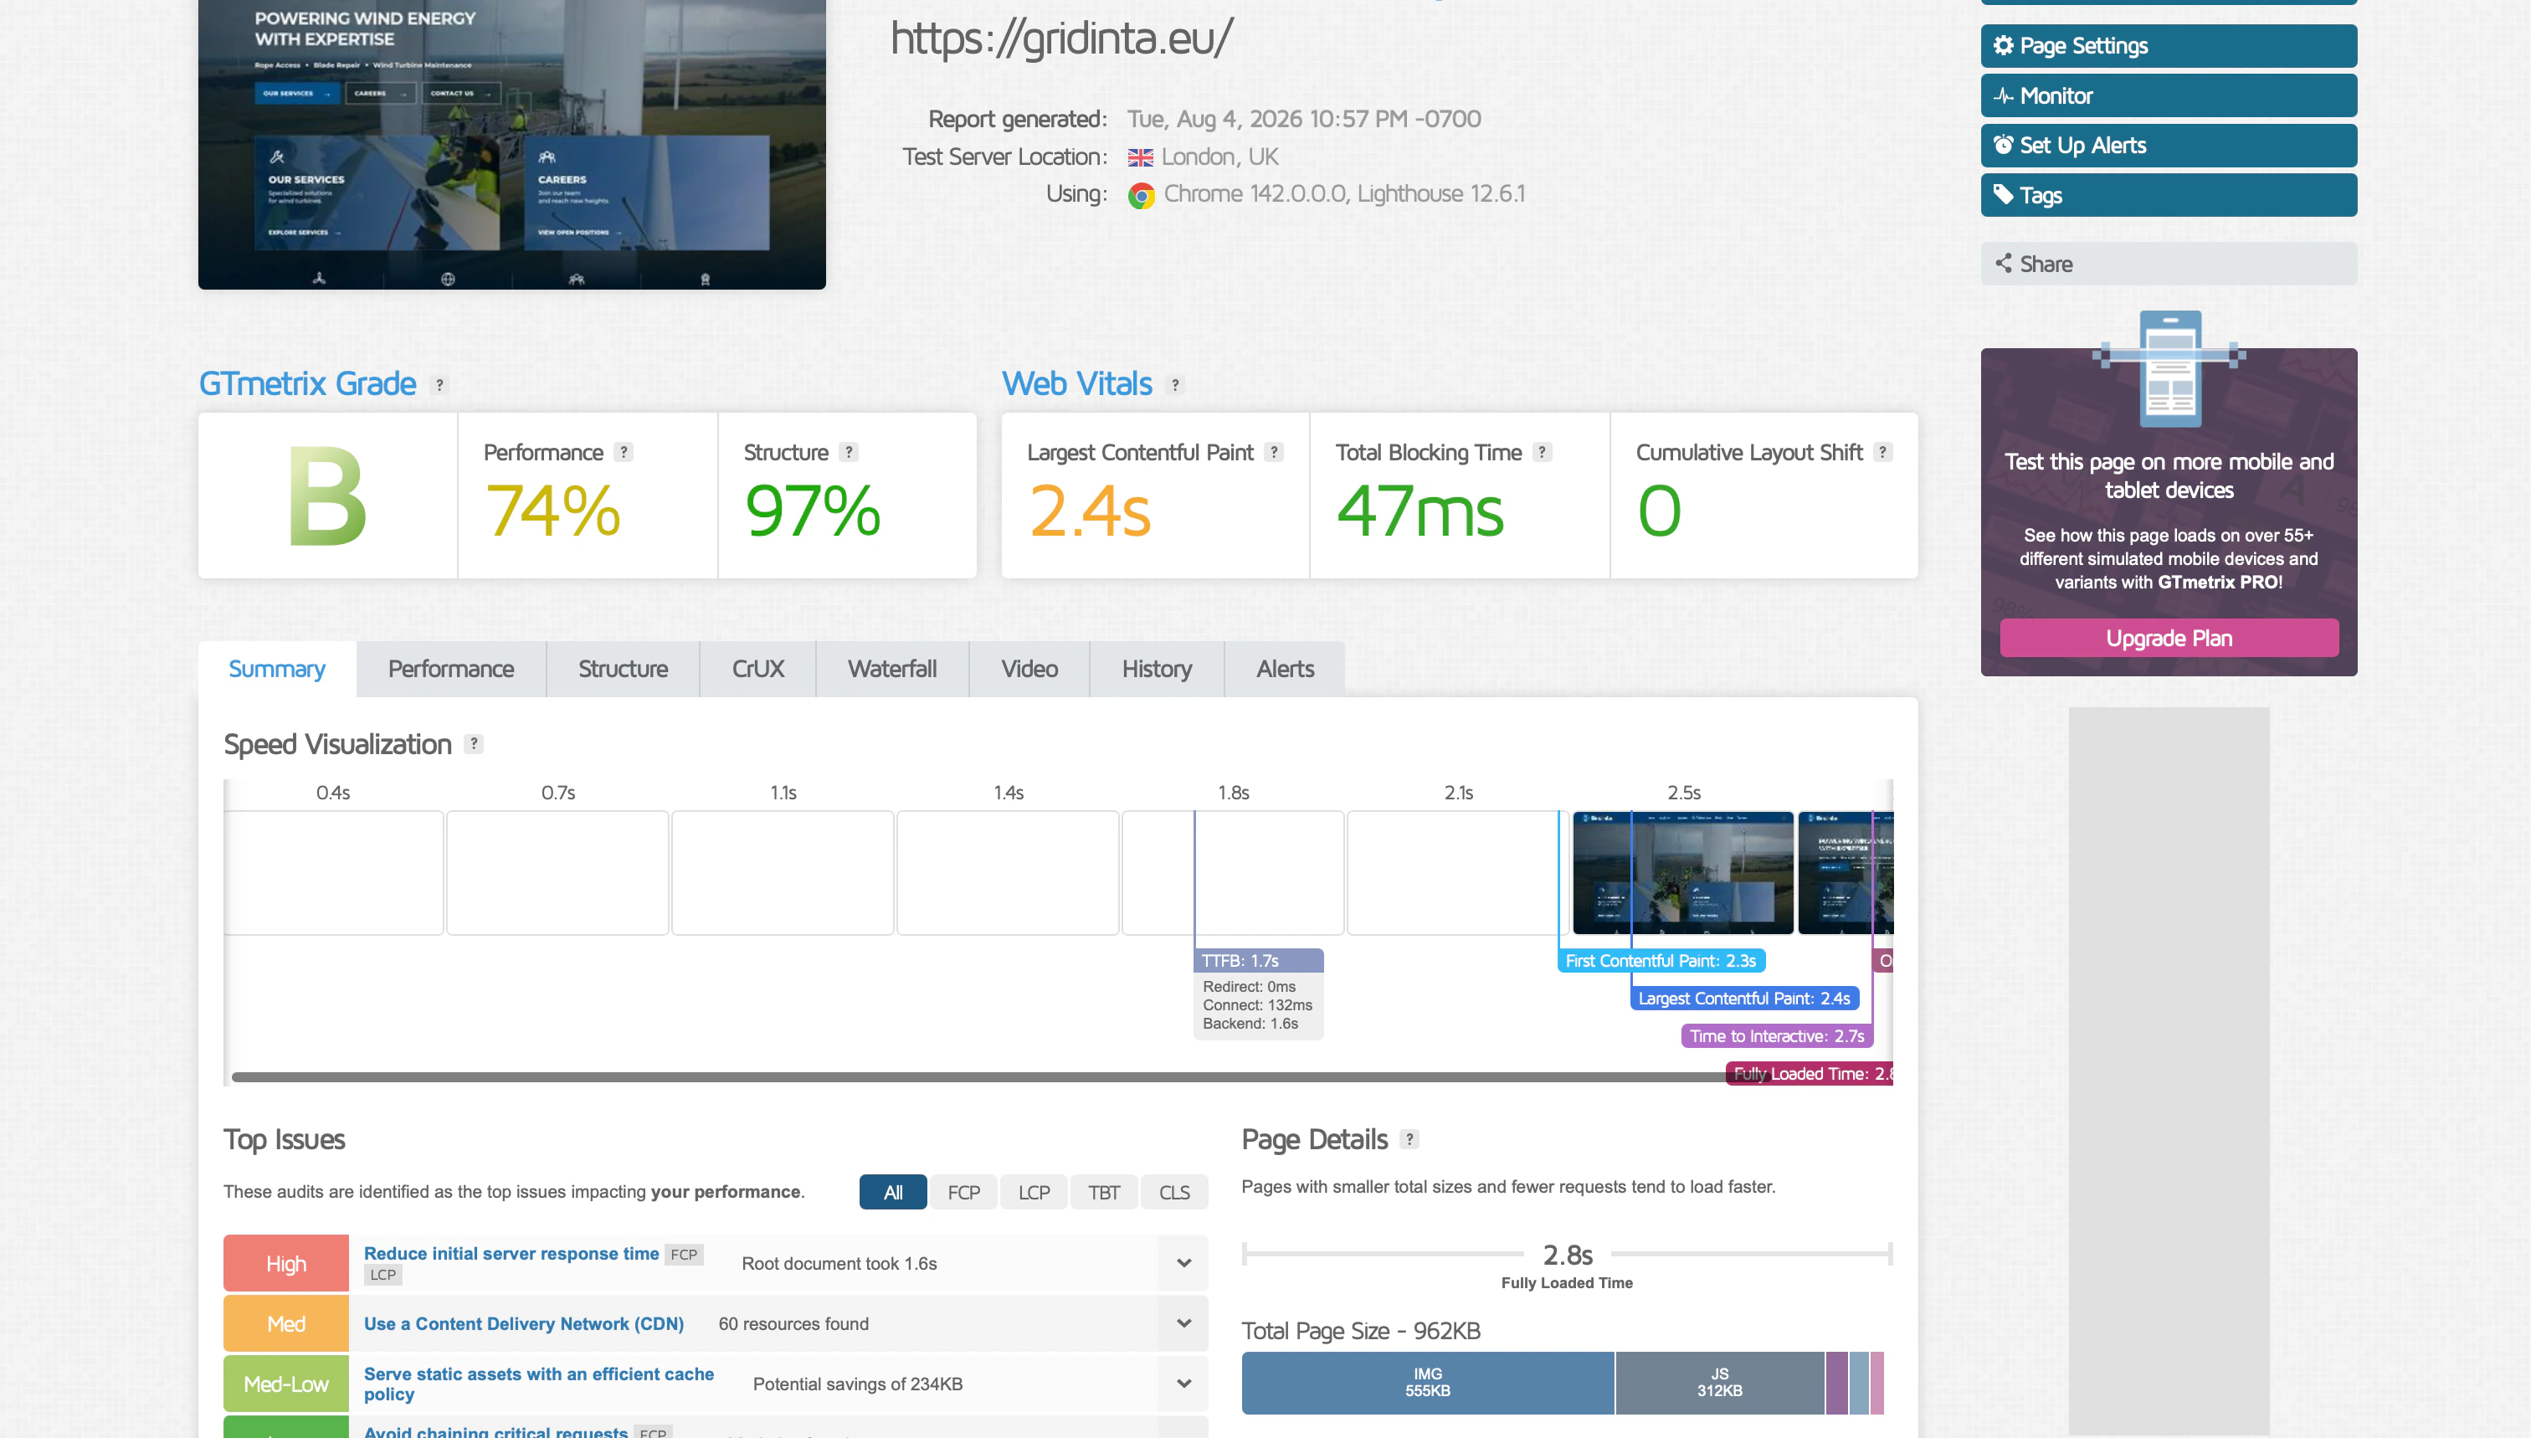Image resolution: width=2531 pixels, height=1438 pixels.
Task: Switch to the Structure tab
Action: coord(623,669)
